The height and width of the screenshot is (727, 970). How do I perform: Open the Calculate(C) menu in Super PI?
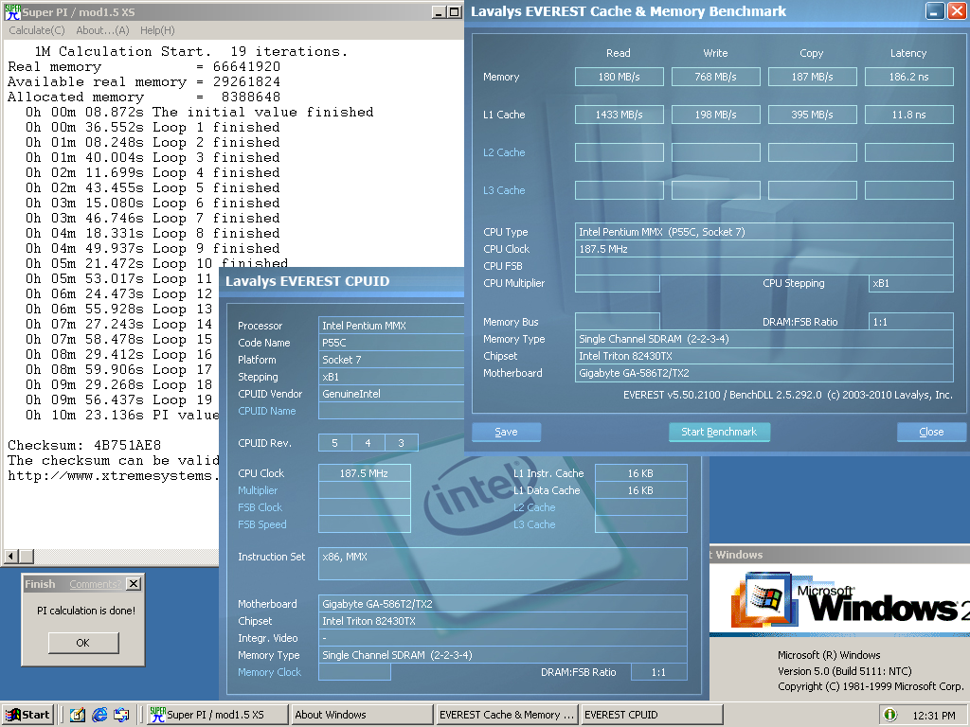click(37, 30)
